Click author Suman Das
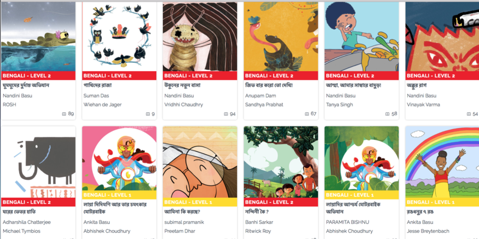 point(96,96)
